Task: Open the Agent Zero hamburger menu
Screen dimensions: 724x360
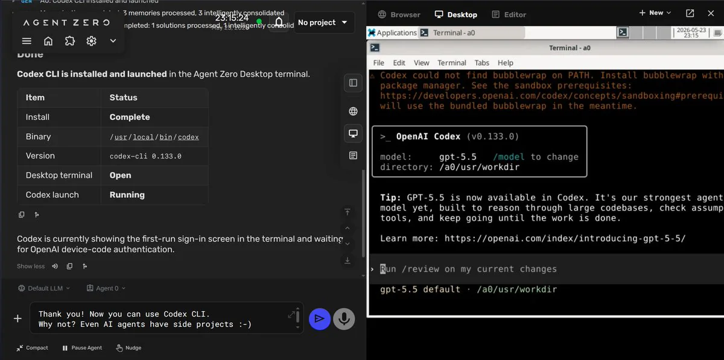Action: [27, 41]
